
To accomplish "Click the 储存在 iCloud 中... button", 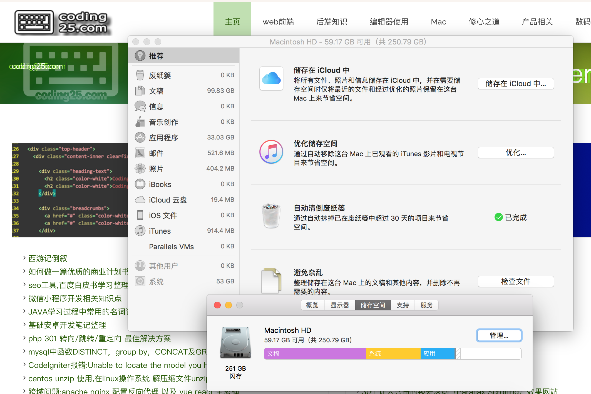I will 516,84.
